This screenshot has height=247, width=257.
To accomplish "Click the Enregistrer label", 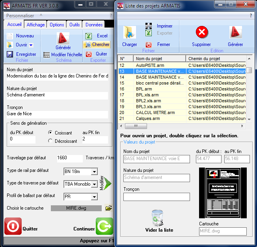I will click(26, 54).
